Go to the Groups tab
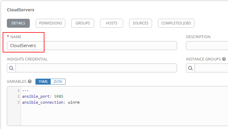228x129 pixels. pos(83,23)
